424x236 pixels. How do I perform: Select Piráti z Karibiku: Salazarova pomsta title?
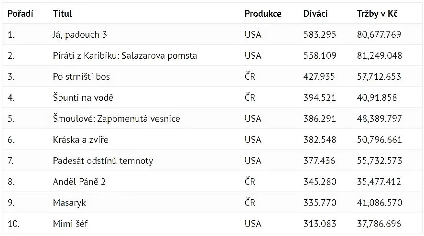point(125,56)
